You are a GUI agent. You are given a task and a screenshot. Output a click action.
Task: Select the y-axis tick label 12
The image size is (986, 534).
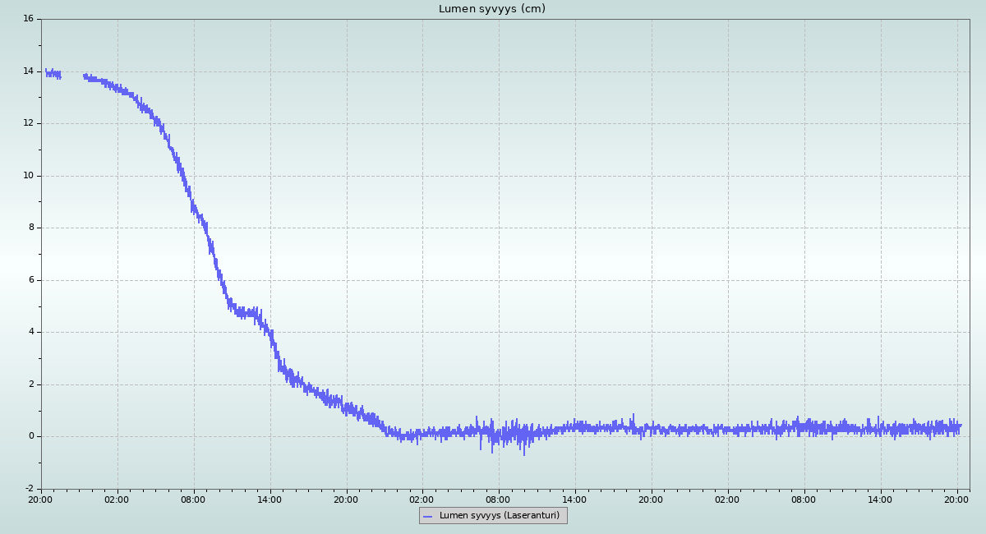[x=28, y=123]
